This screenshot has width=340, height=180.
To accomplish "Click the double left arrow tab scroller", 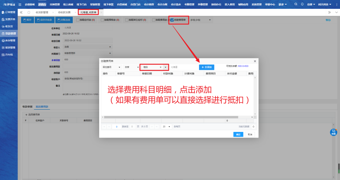I will [21, 12].
